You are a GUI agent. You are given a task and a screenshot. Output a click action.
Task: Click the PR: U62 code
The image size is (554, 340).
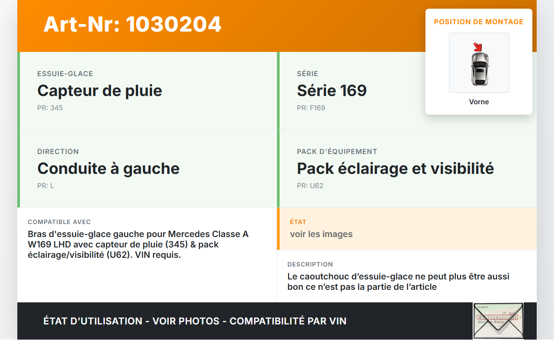tap(310, 186)
